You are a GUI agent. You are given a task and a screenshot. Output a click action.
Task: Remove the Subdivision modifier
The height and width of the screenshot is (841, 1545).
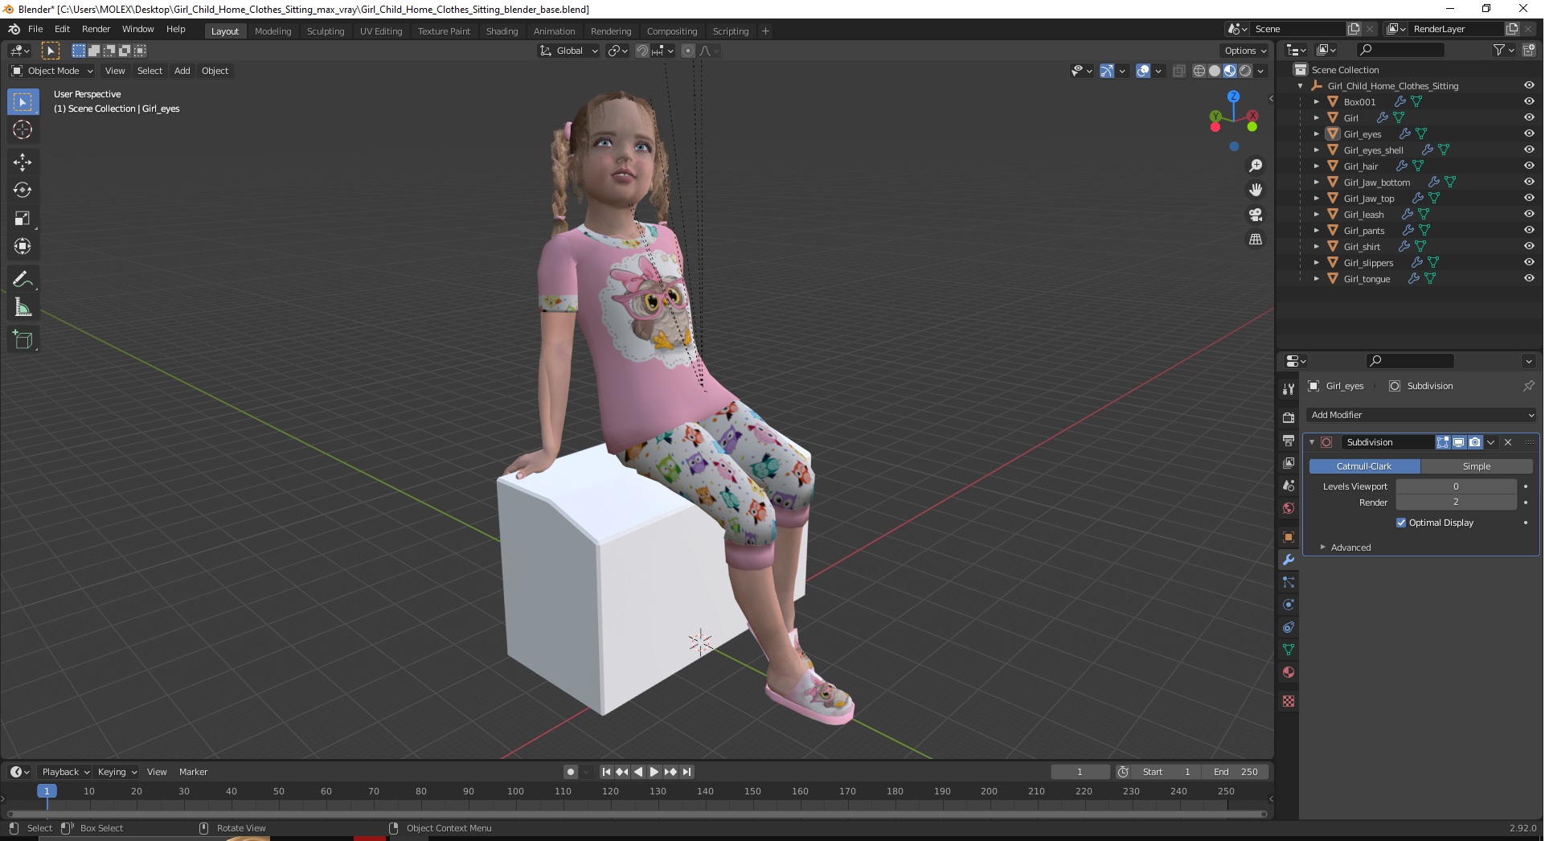[x=1508, y=442]
